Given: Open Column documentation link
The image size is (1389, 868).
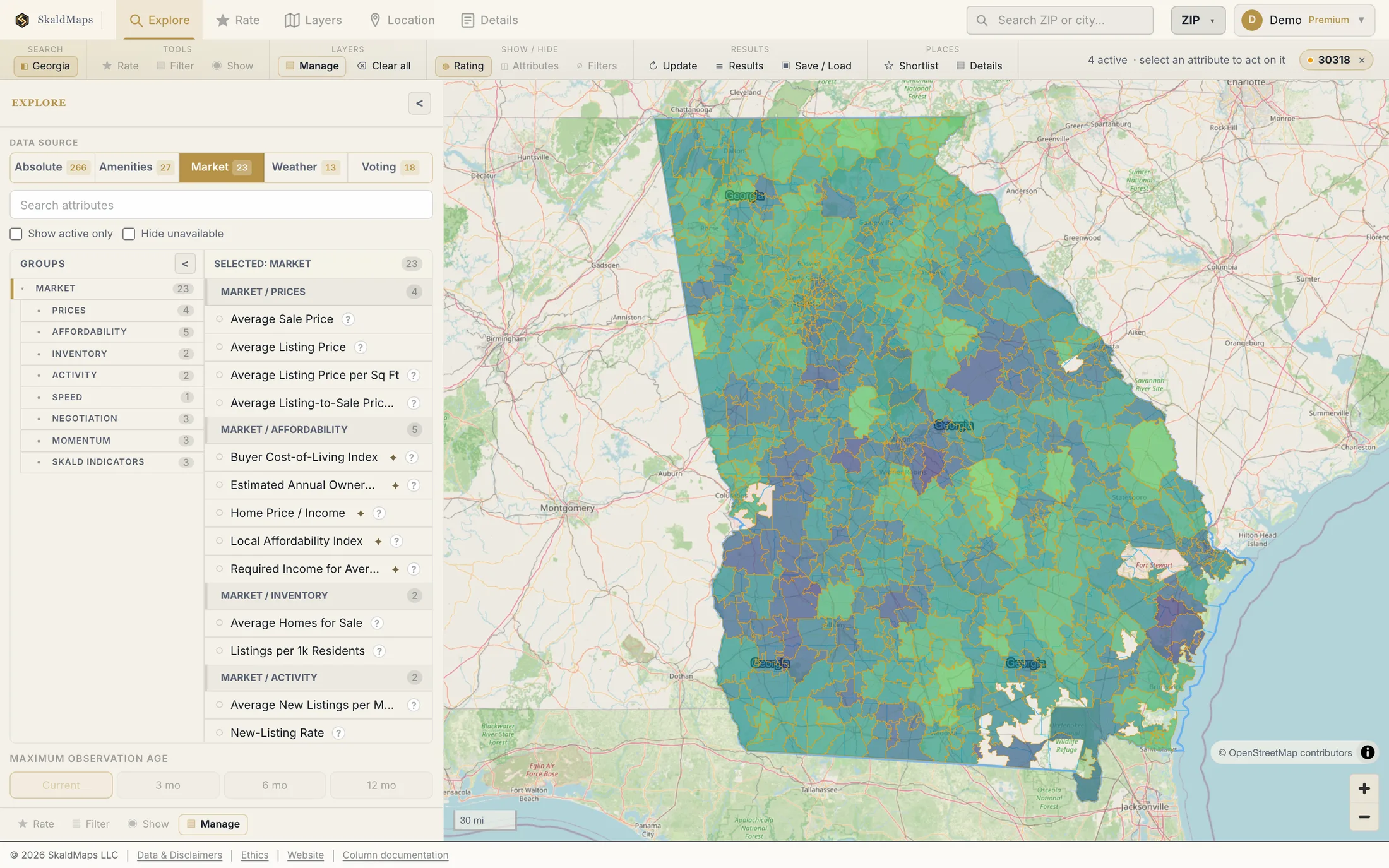Looking at the screenshot, I should tap(395, 855).
